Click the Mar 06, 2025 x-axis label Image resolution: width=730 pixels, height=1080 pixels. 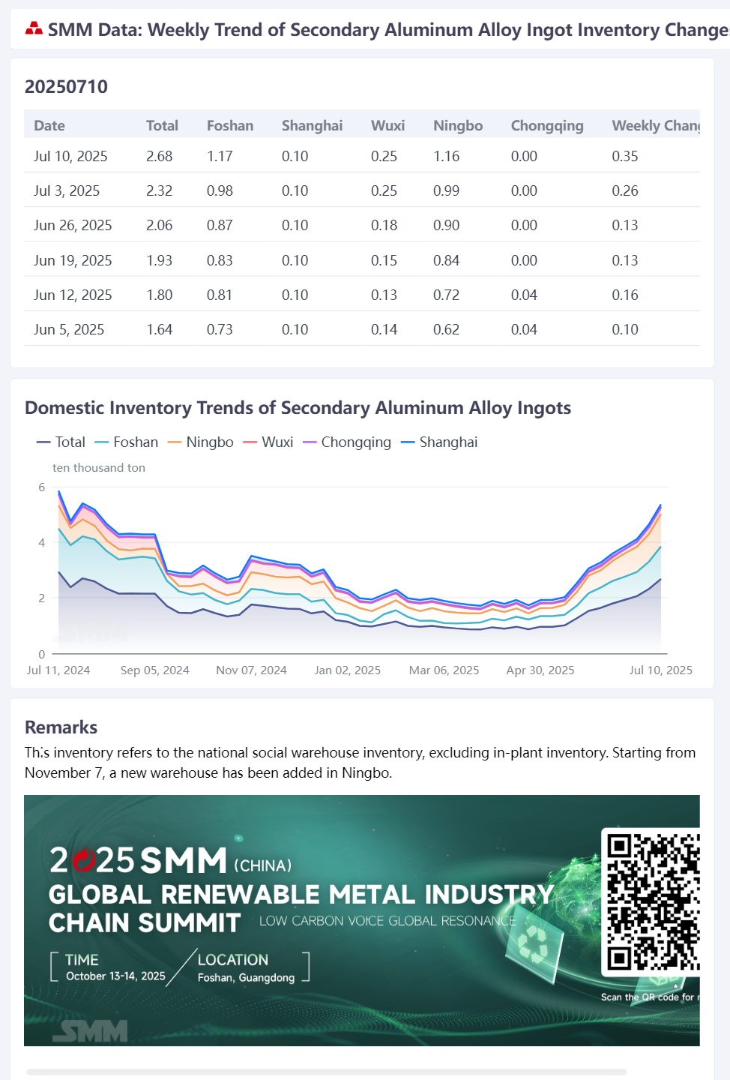click(444, 670)
